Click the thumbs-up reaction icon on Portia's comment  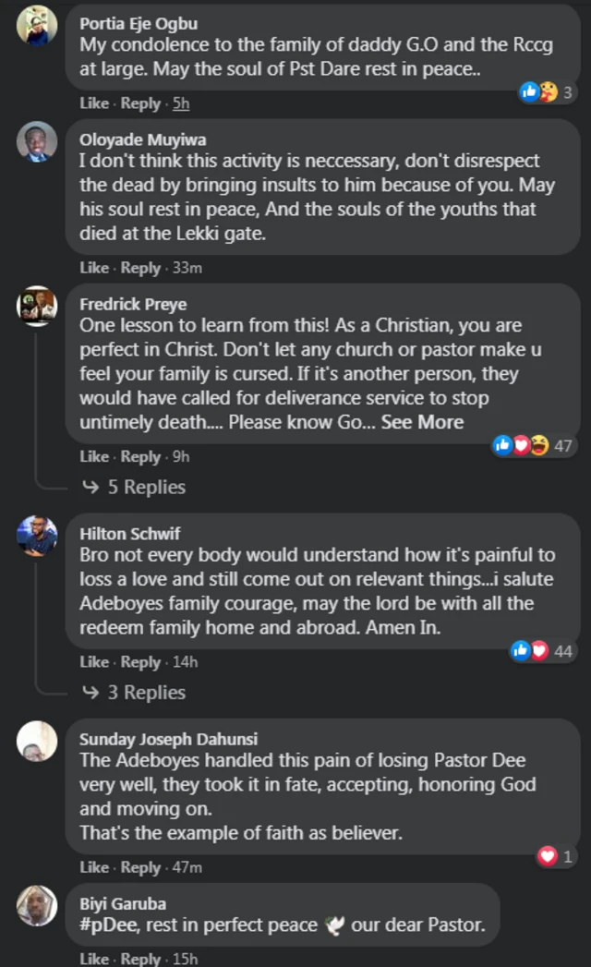pyautogui.click(x=528, y=92)
